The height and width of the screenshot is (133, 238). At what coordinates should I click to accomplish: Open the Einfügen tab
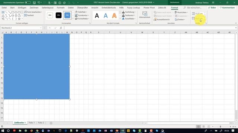[22, 7]
